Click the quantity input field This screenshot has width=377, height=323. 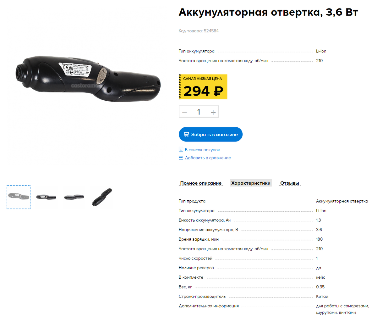click(199, 112)
